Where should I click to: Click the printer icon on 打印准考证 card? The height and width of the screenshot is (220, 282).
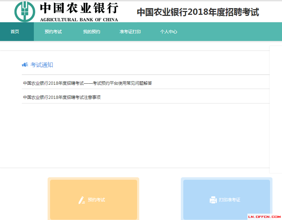coord(213,200)
